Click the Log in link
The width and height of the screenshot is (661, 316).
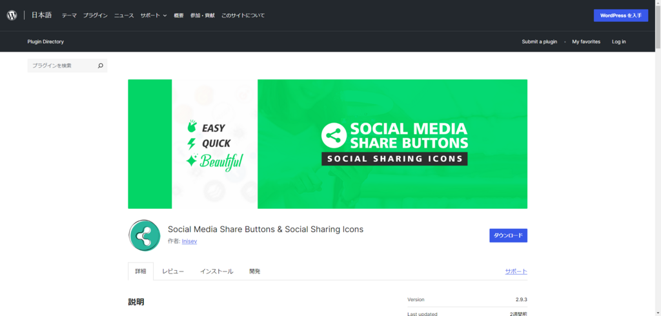click(x=619, y=42)
